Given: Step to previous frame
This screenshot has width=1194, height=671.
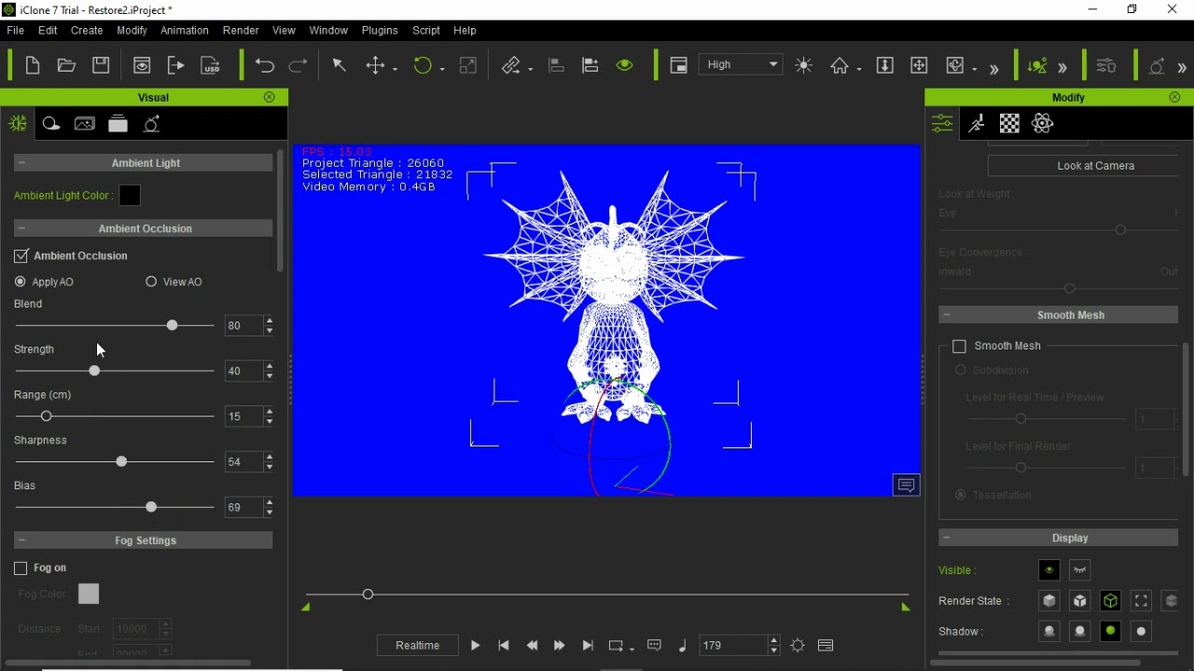Looking at the screenshot, I should click(532, 645).
